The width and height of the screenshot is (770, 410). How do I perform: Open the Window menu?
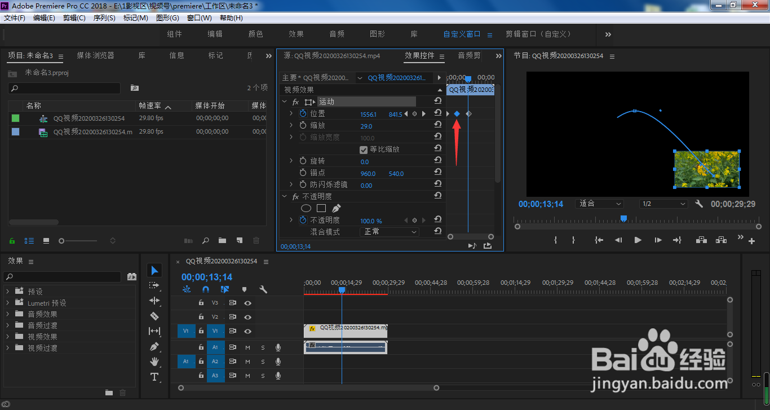point(199,18)
